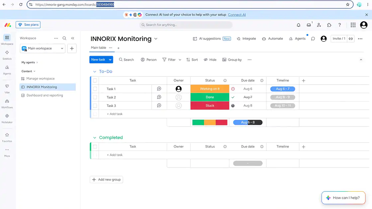
Task: Open Main table tab options
Action: (x=111, y=48)
